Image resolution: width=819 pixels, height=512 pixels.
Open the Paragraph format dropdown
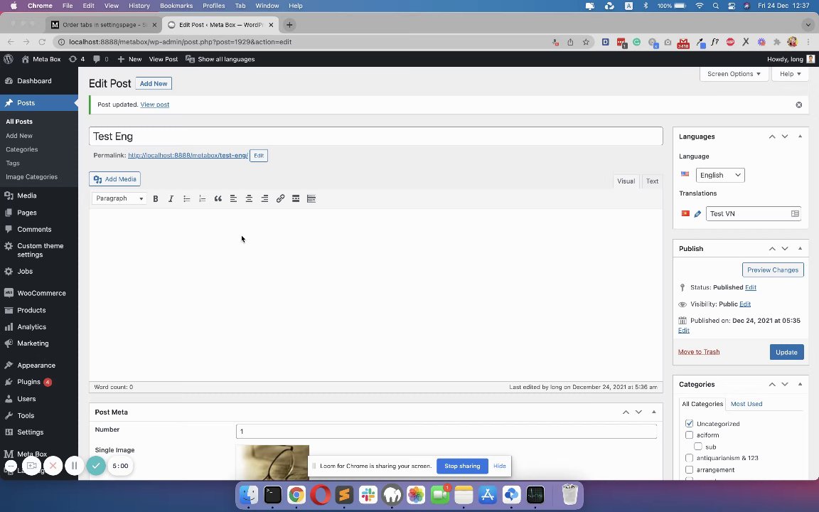click(x=119, y=198)
